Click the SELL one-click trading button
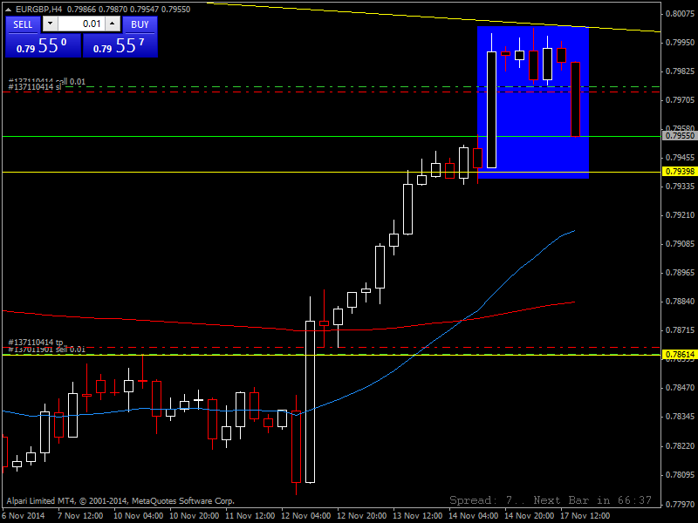The width and height of the screenshot is (698, 523). click(x=23, y=24)
